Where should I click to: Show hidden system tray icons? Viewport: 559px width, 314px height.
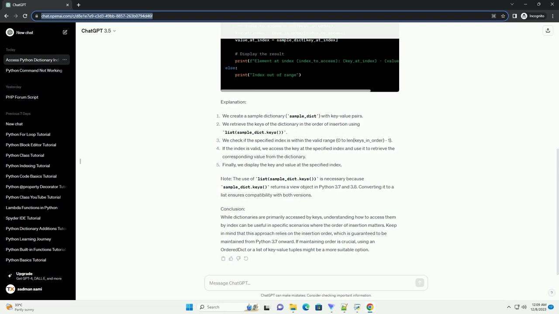509,307
